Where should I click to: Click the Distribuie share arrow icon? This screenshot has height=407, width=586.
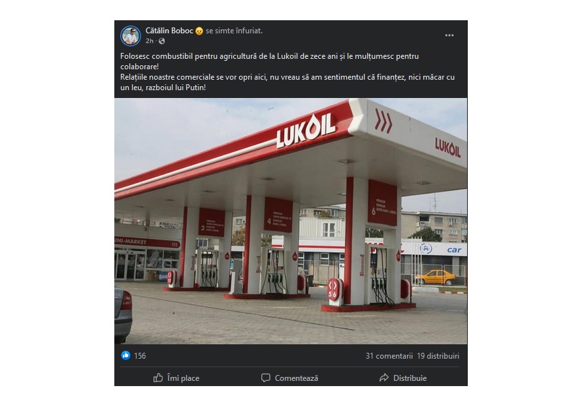384,378
